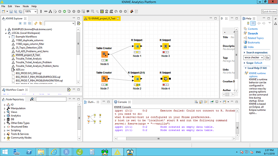Viewport: 278px width, 156px height.
Task: Expand the Manipulation category in Node Repository
Action: tap(4, 108)
